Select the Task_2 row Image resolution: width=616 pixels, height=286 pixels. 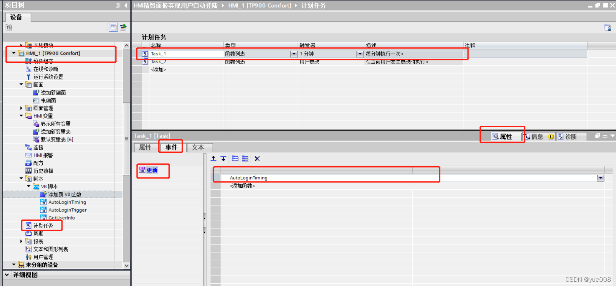tap(303, 62)
